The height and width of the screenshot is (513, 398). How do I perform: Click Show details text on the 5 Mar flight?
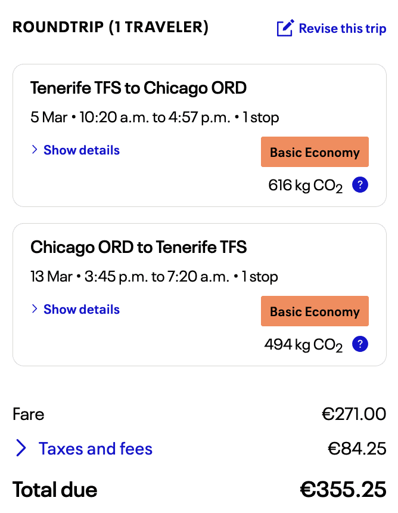[82, 150]
